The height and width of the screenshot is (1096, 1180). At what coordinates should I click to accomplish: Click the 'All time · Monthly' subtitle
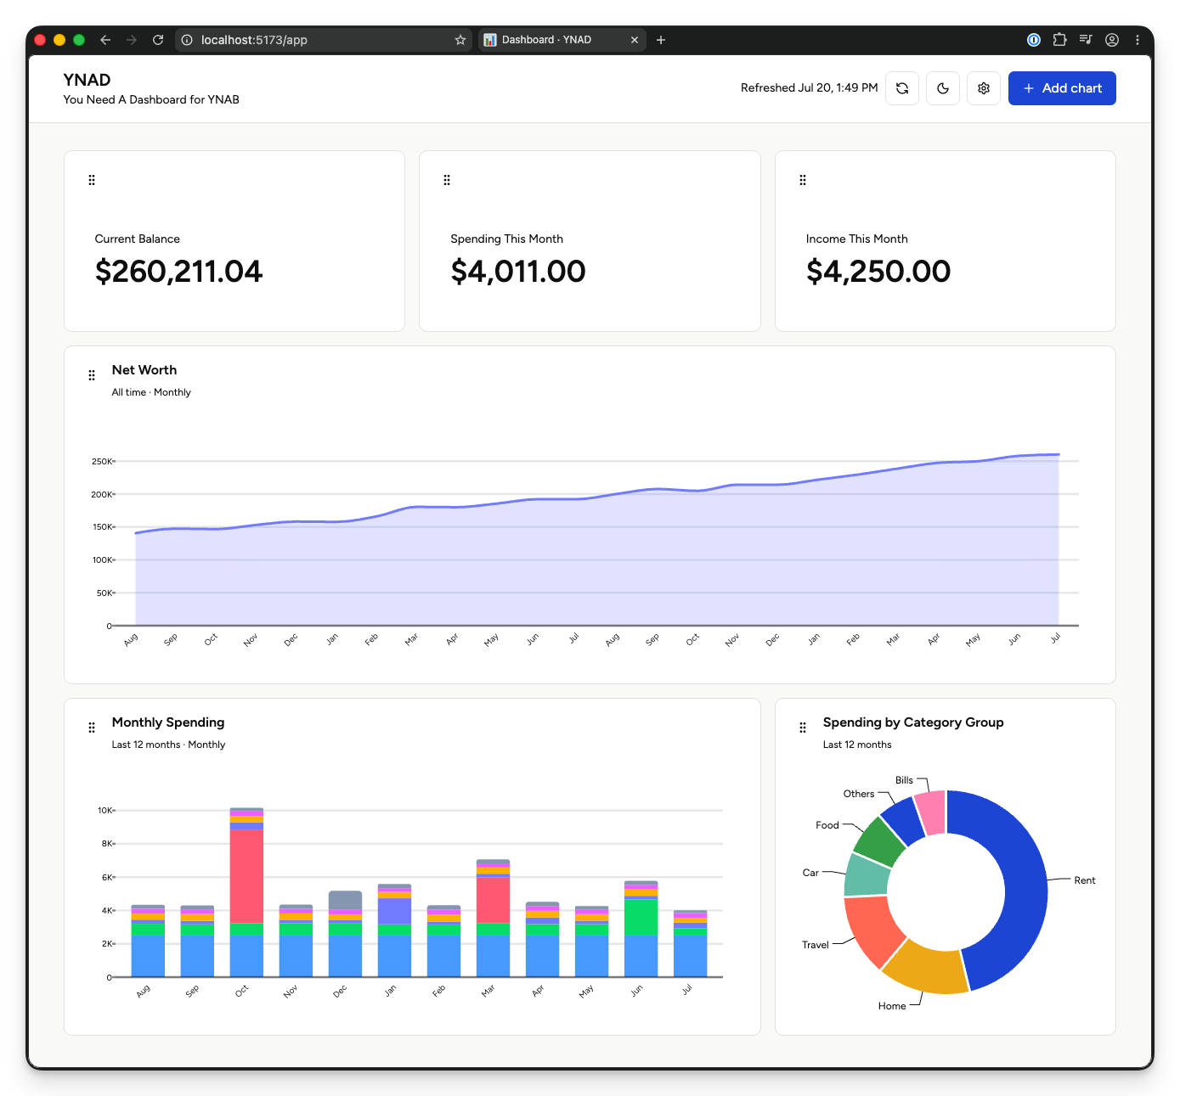coord(151,392)
